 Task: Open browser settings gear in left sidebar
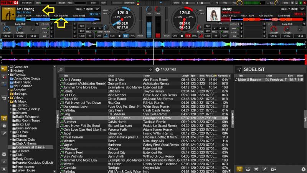(x=4, y=155)
